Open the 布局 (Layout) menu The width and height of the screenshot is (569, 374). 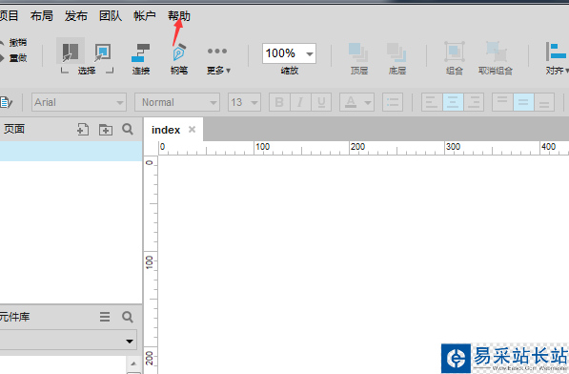point(42,16)
